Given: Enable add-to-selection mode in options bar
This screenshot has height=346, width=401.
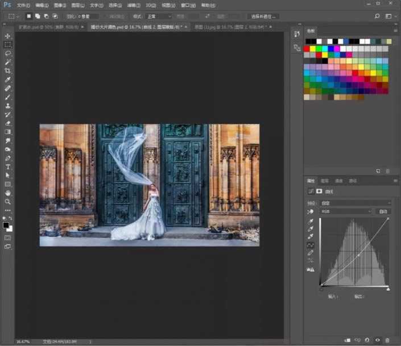Looking at the screenshot, I should (37, 16).
